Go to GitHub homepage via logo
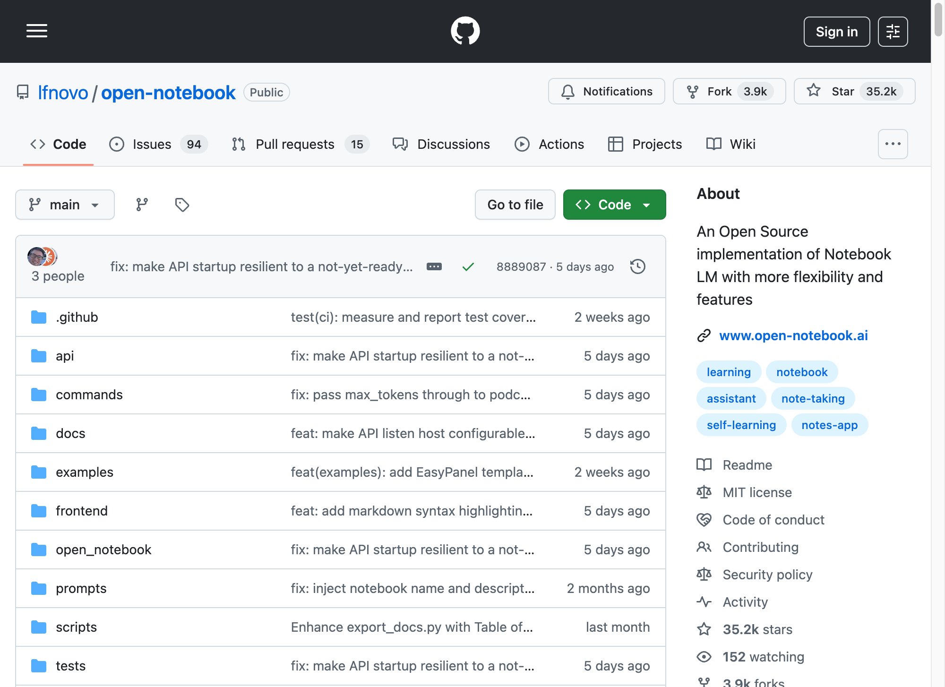 tap(465, 31)
